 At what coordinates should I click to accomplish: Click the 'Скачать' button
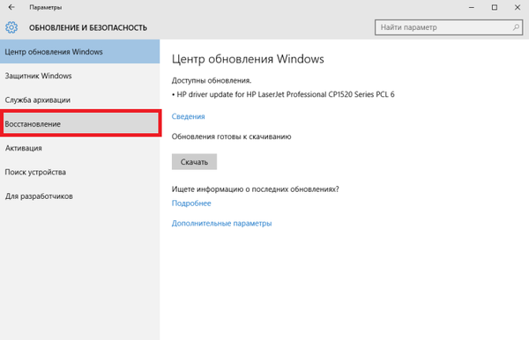(x=194, y=162)
